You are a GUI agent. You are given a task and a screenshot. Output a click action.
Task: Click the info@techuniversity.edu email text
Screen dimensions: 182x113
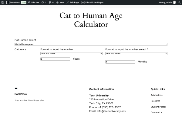(111, 111)
